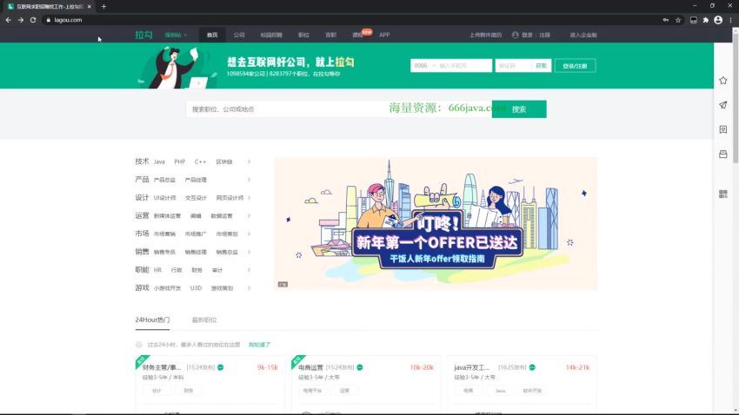Click the Lagou logo in navigation bar

tap(143, 35)
